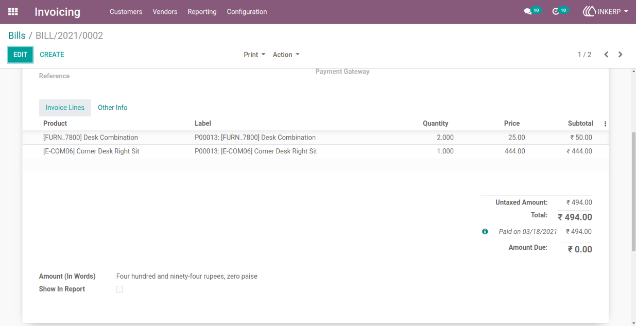This screenshot has height=326, width=636.
Task: Open the Customers menu
Action: coord(126,11)
